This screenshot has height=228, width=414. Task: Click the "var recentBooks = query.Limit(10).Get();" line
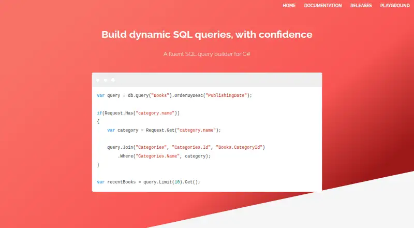pyautogui.click(x=149, y=182)
